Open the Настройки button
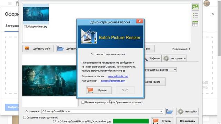The height and width of the screenshot is (124, 221). [187, 112]
